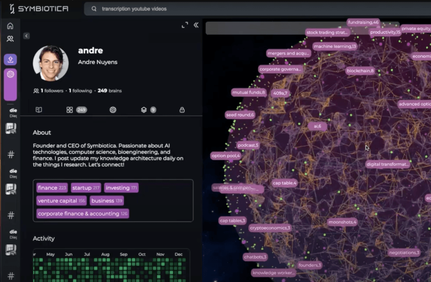Select the business 139 tag
Viewport: 431px width, 282px height.
107,201
